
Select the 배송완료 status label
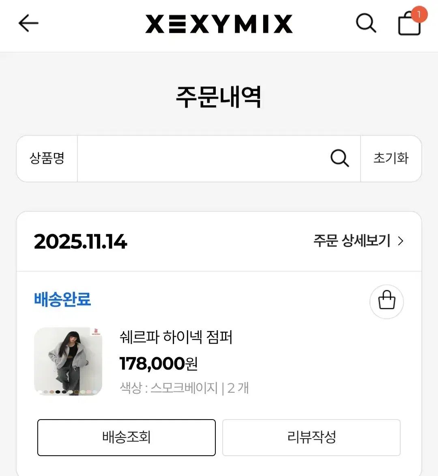[x=62, y=299]
